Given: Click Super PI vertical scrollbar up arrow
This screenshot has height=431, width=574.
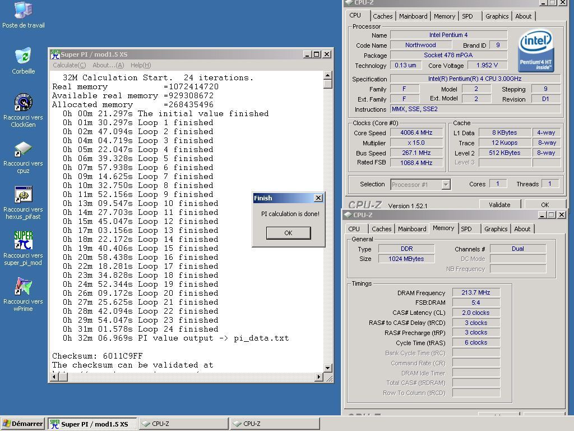Looking at the screenshot, I should click(x=327, y=76).
